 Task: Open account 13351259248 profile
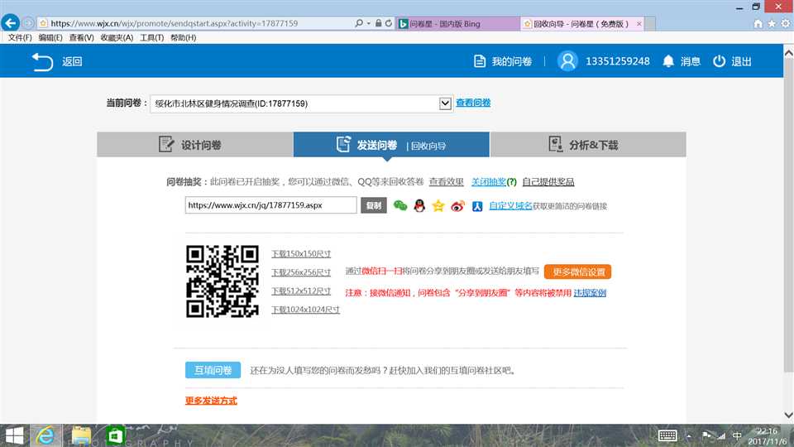coord(617,61)
